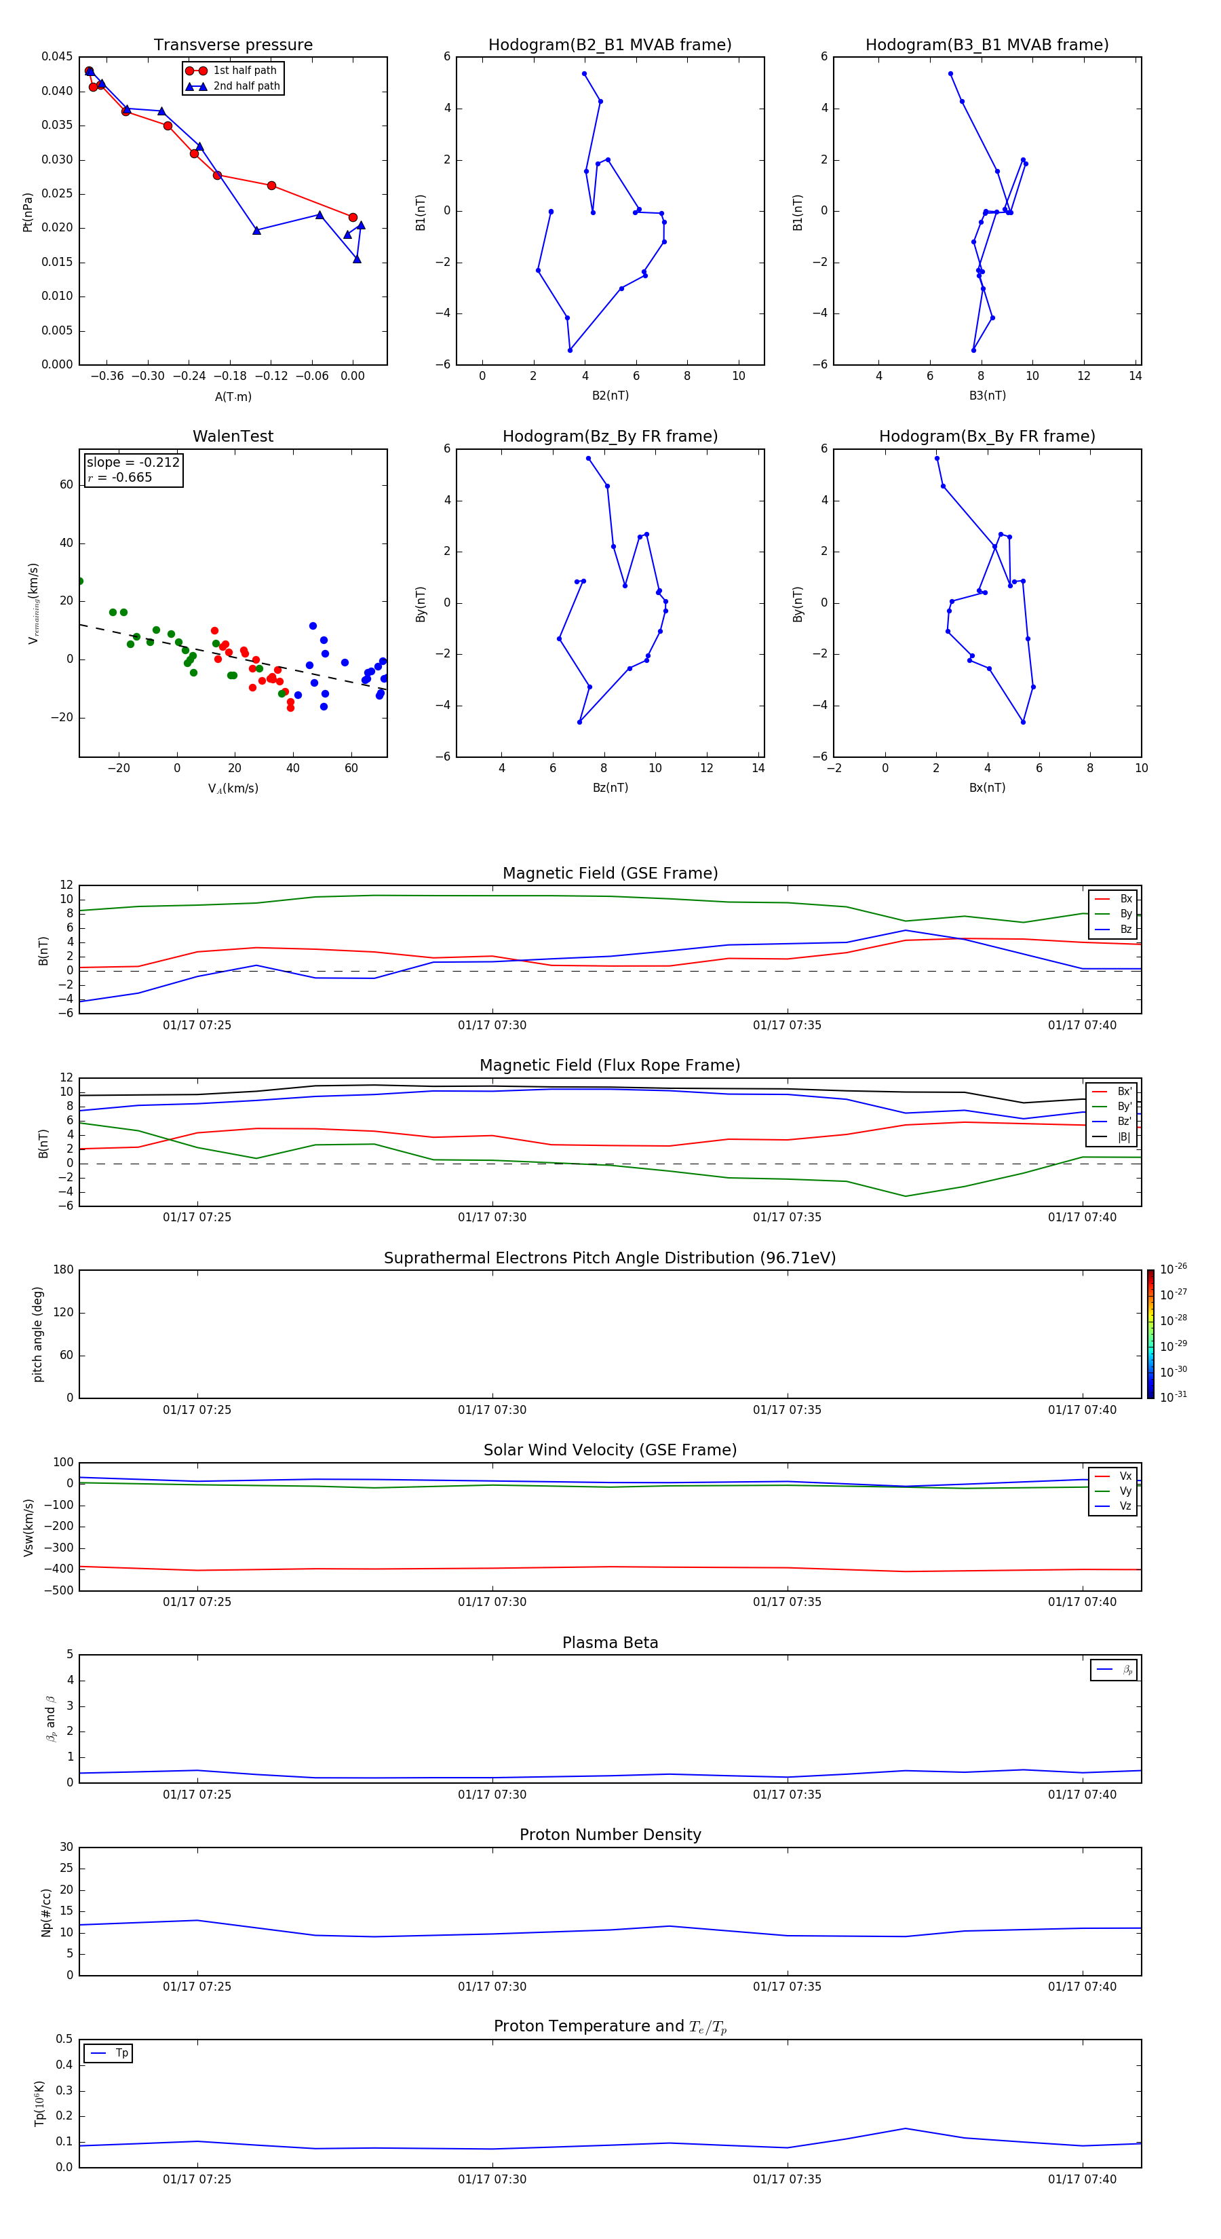Click the '0.045' tick on Pt axis
This screenshot has width=1221, height=2239.
[x=58, y=56]
